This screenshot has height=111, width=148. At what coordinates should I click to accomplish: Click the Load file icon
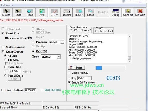click(18, 12)
